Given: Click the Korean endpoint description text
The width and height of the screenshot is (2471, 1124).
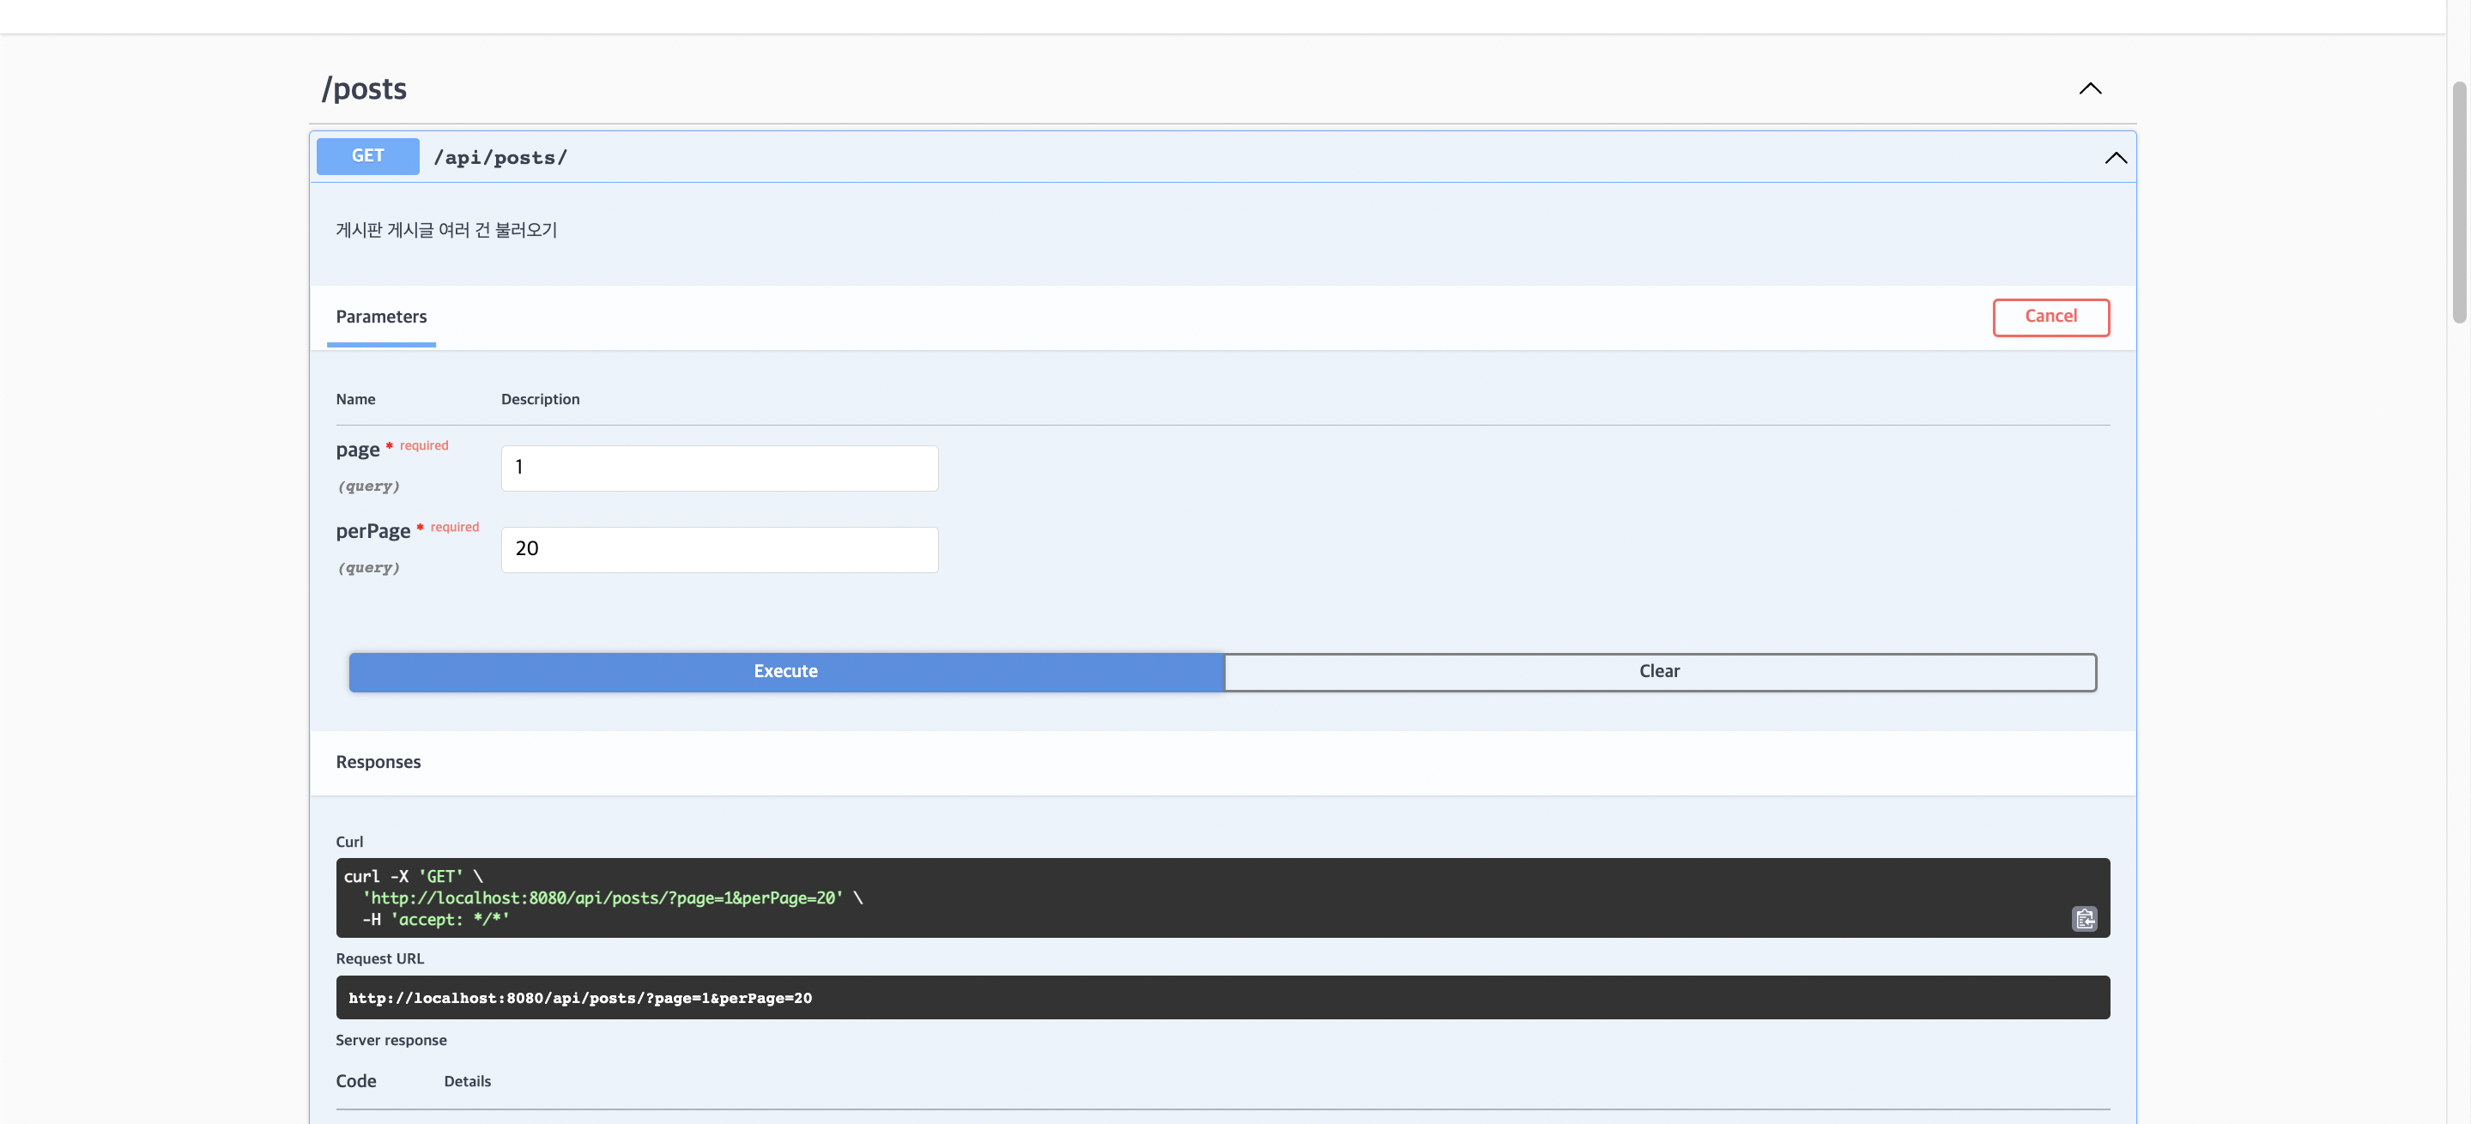Looking at the screenshot, I should 446,229.
